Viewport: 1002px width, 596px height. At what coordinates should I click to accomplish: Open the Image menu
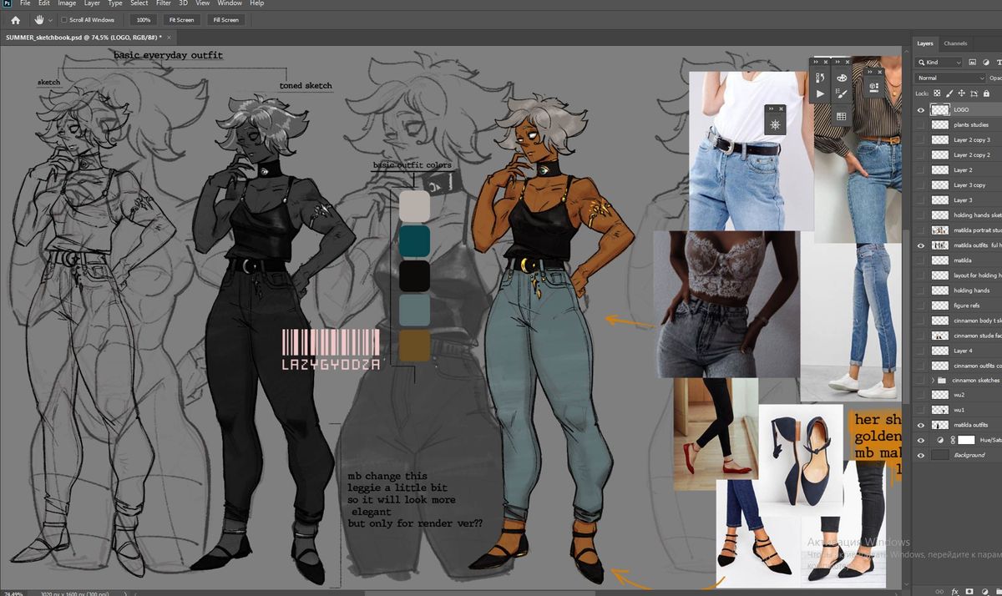[67, 3]
